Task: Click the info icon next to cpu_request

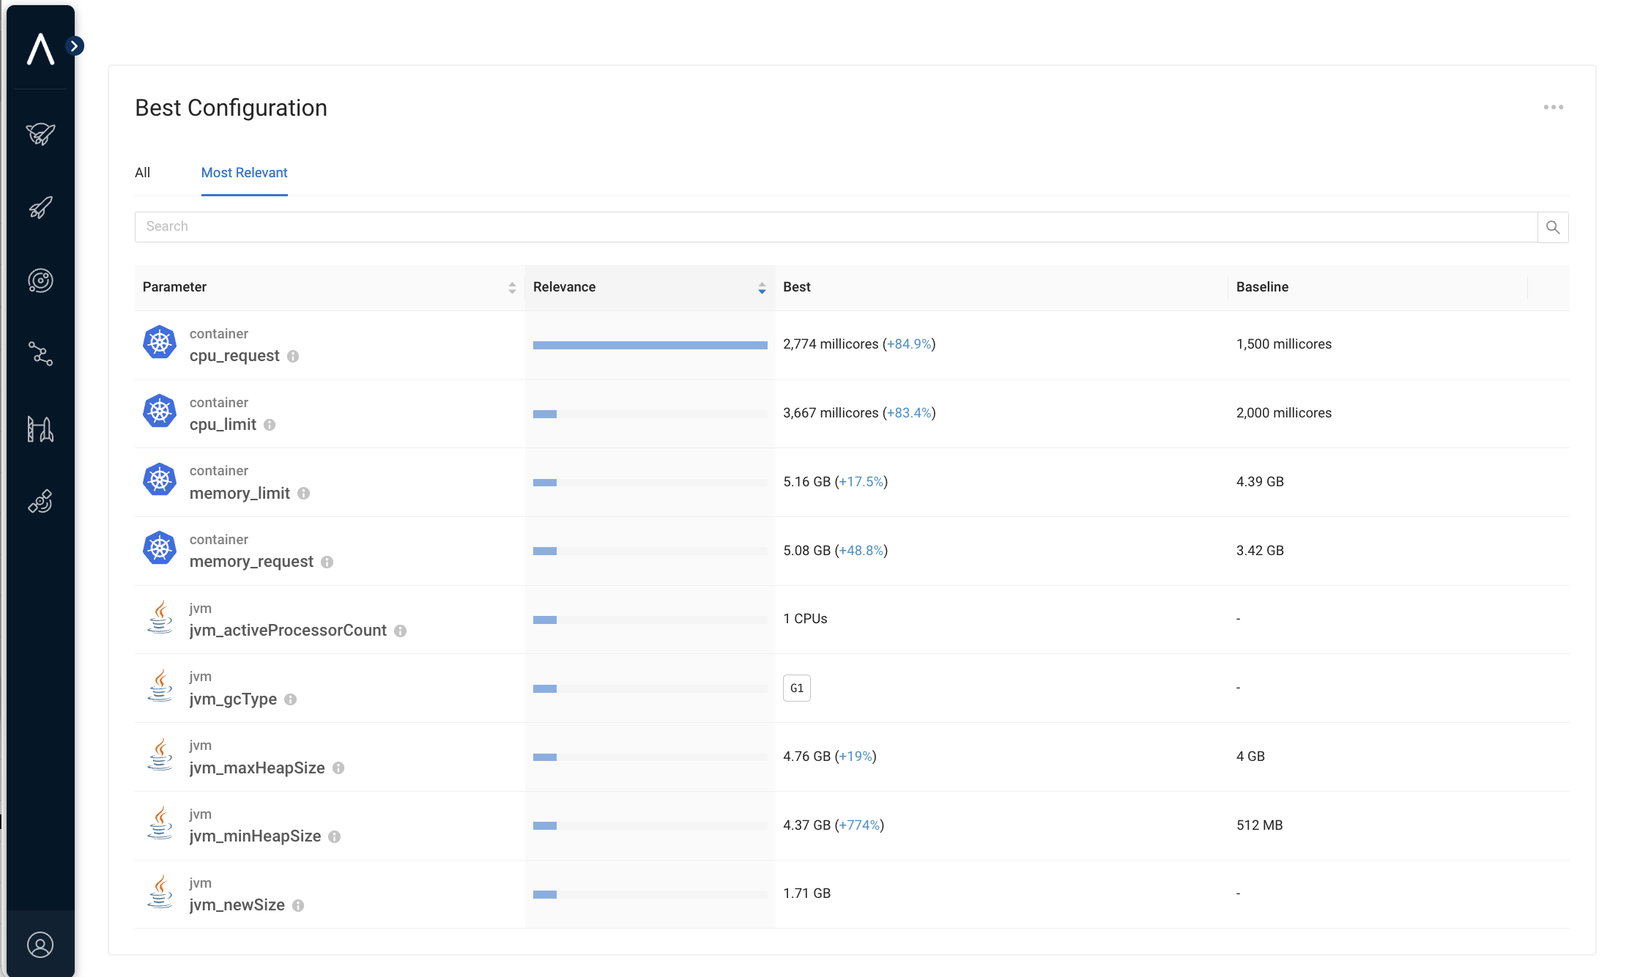Action: click(293, 357)
